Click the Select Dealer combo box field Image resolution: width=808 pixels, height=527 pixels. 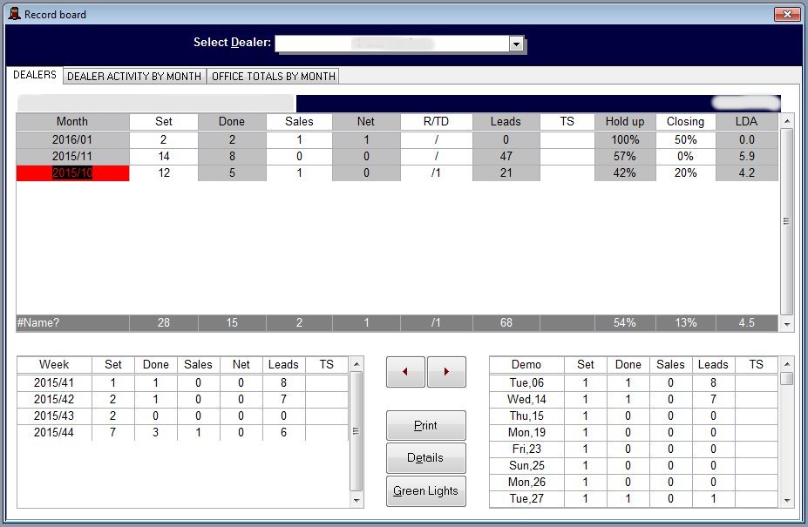click(399, 44)
